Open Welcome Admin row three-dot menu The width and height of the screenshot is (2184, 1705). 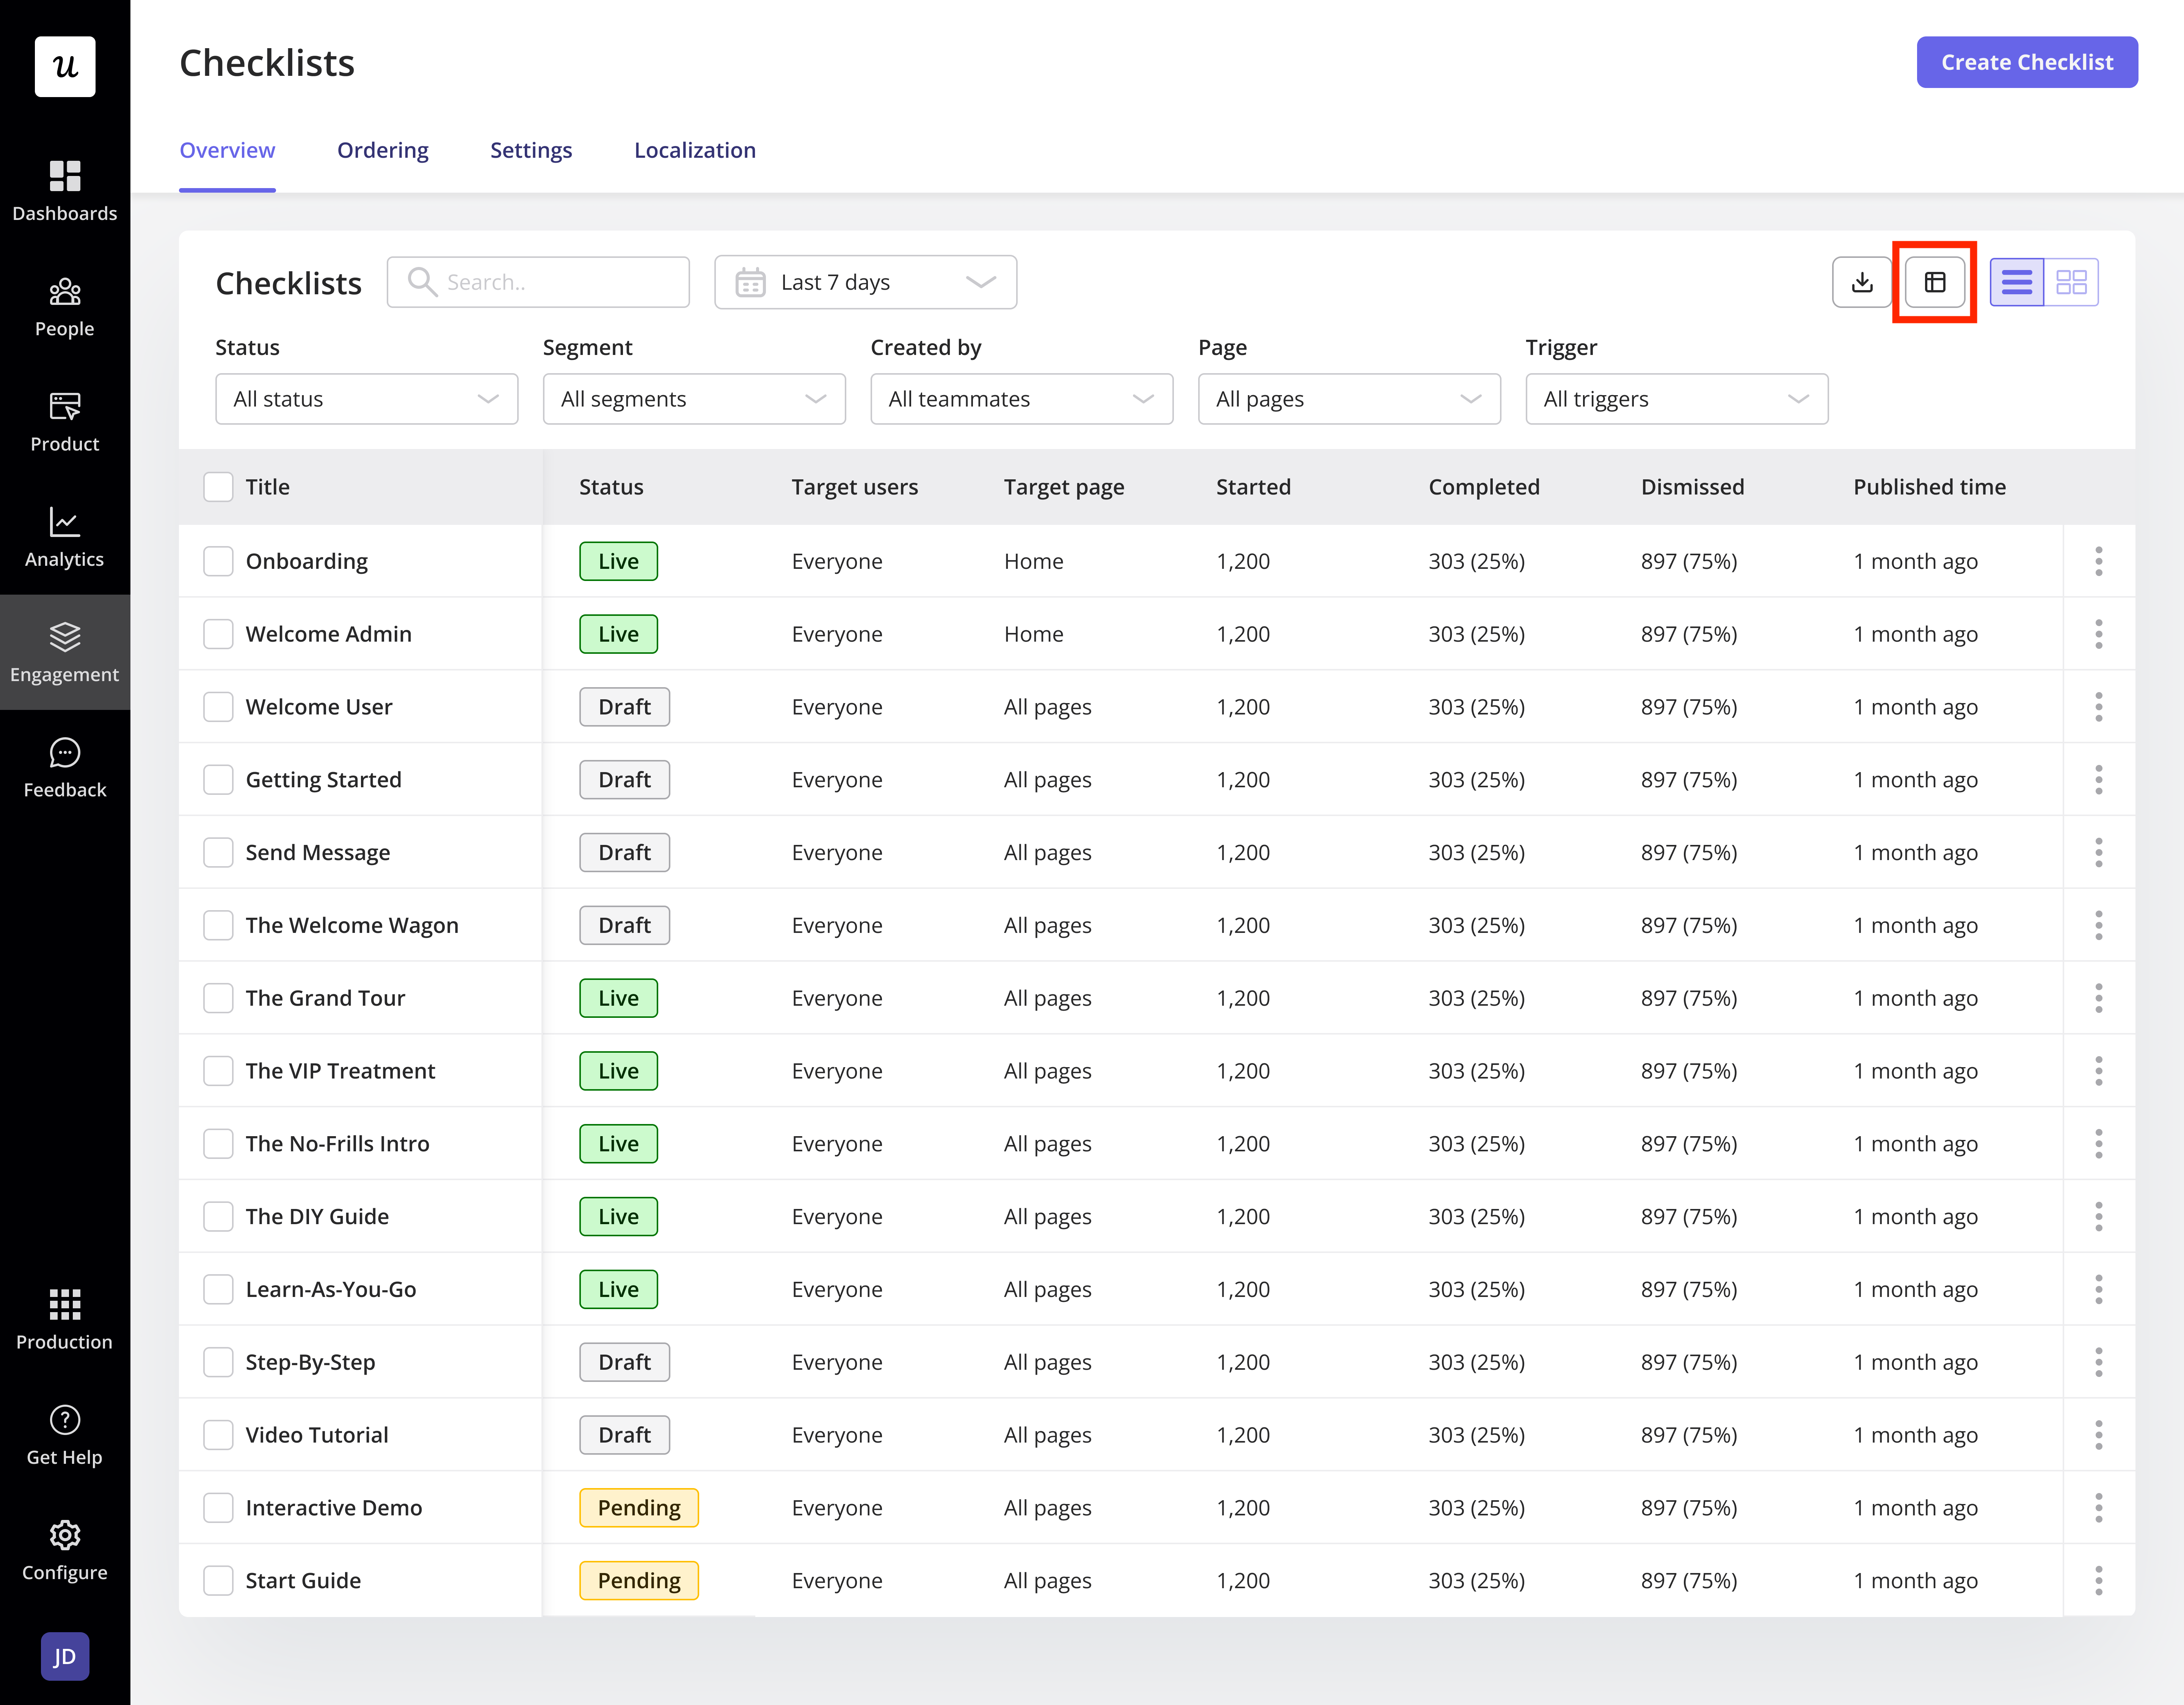(x=2099, y=634)
